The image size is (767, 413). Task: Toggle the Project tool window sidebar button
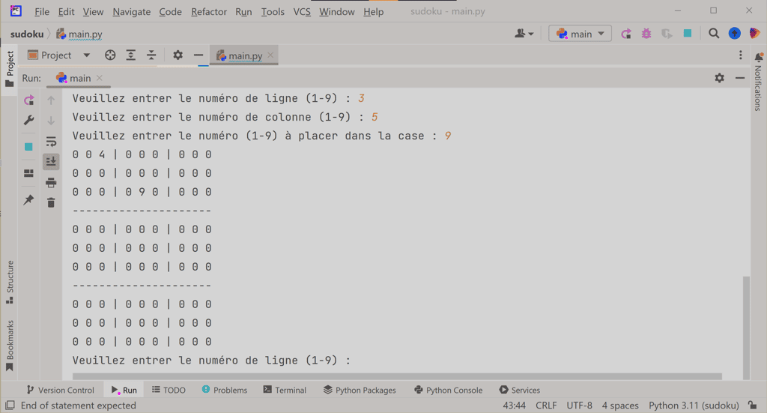click(10, 69)
